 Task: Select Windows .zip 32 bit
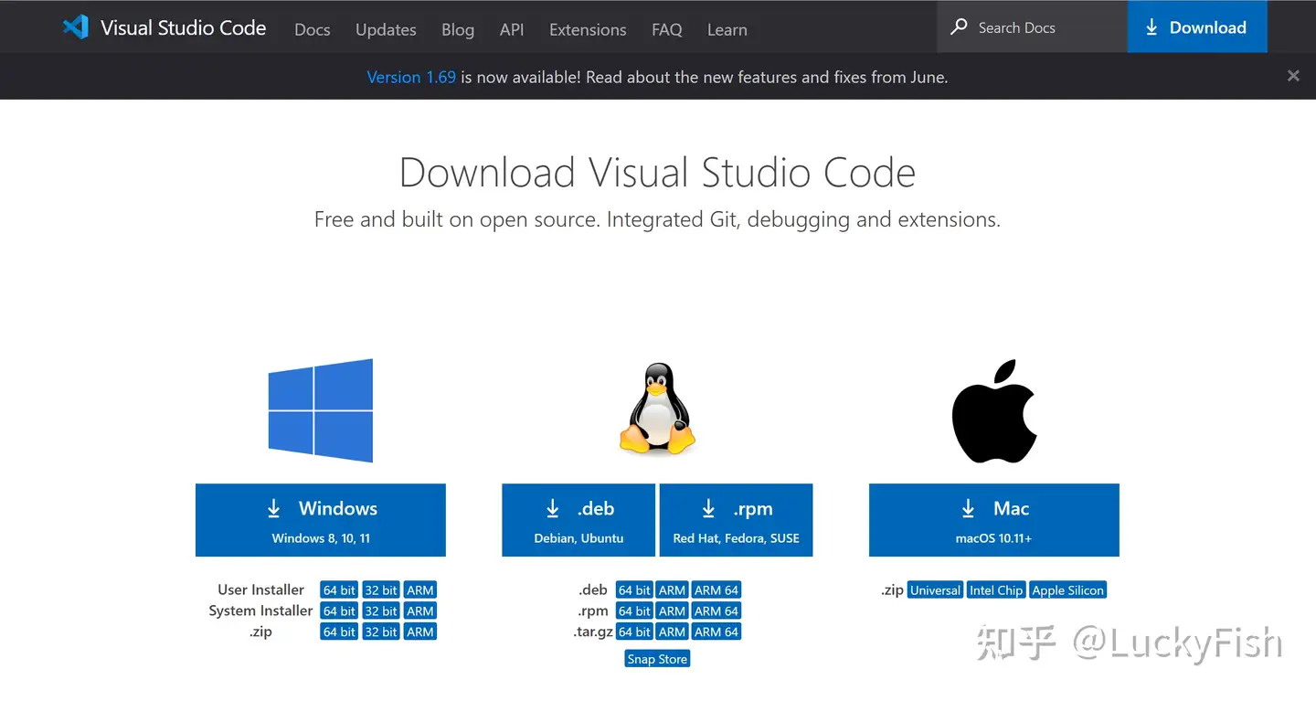[381, 632]
